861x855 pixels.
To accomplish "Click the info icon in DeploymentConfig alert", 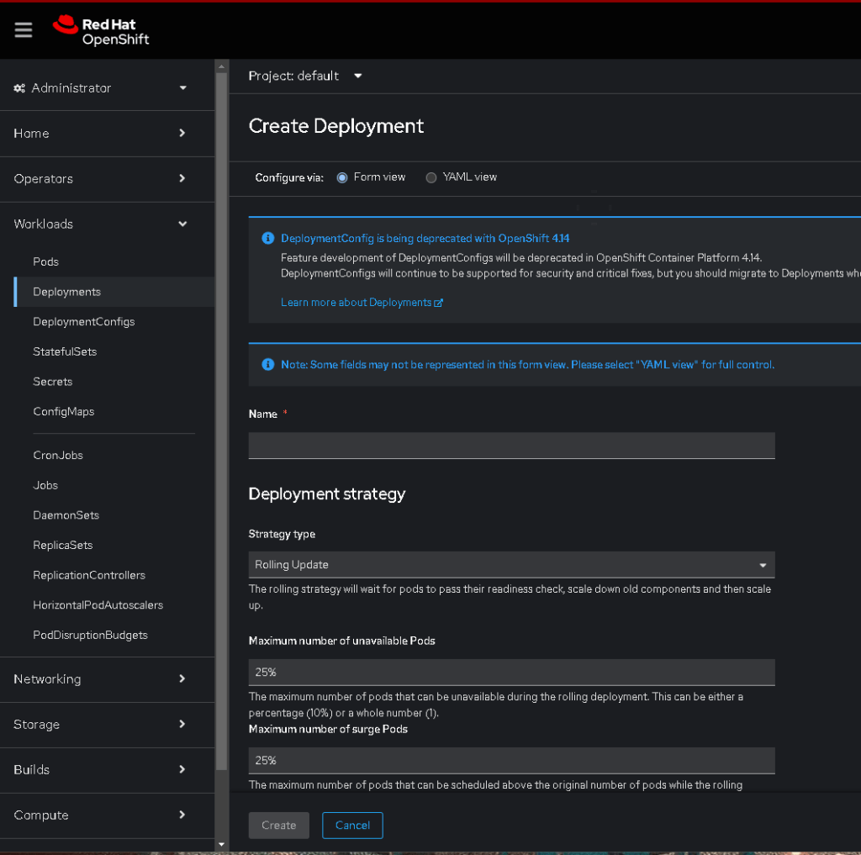I will tap(268, 238).
